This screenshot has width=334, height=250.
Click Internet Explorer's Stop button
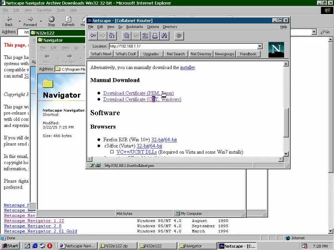point(51,21)
